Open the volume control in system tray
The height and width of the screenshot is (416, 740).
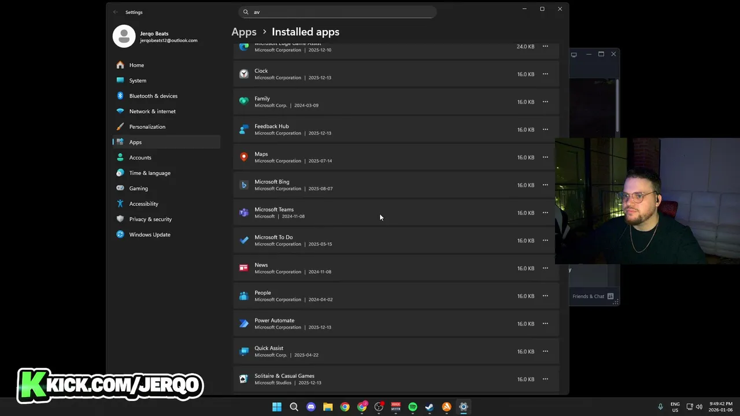click(x=699, y=407)
